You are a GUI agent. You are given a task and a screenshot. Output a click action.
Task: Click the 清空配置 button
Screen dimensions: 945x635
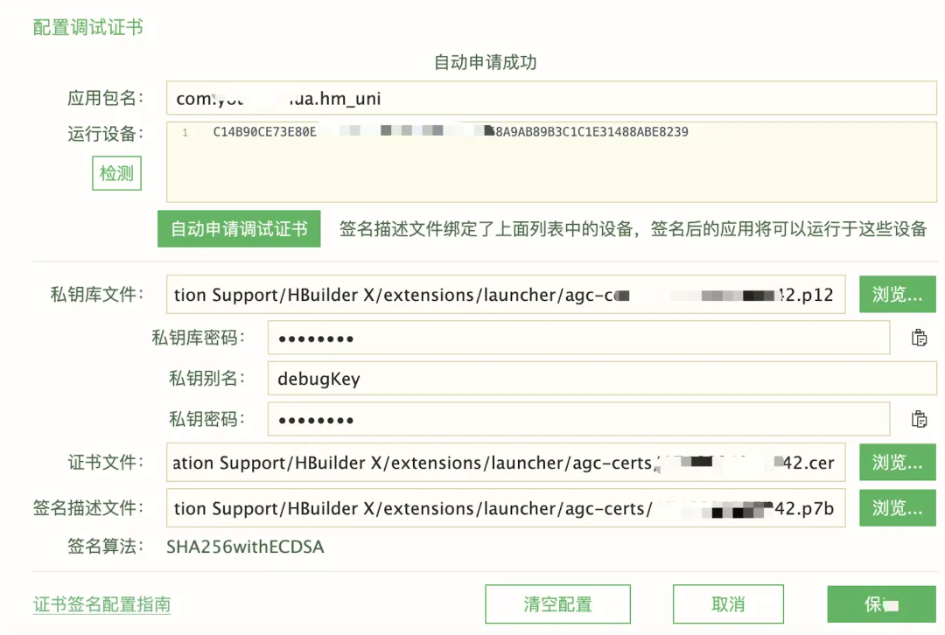(557, 604)
